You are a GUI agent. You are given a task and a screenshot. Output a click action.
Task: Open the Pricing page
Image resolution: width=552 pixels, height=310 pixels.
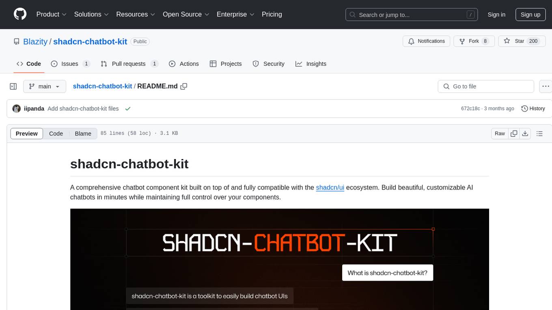272,14
